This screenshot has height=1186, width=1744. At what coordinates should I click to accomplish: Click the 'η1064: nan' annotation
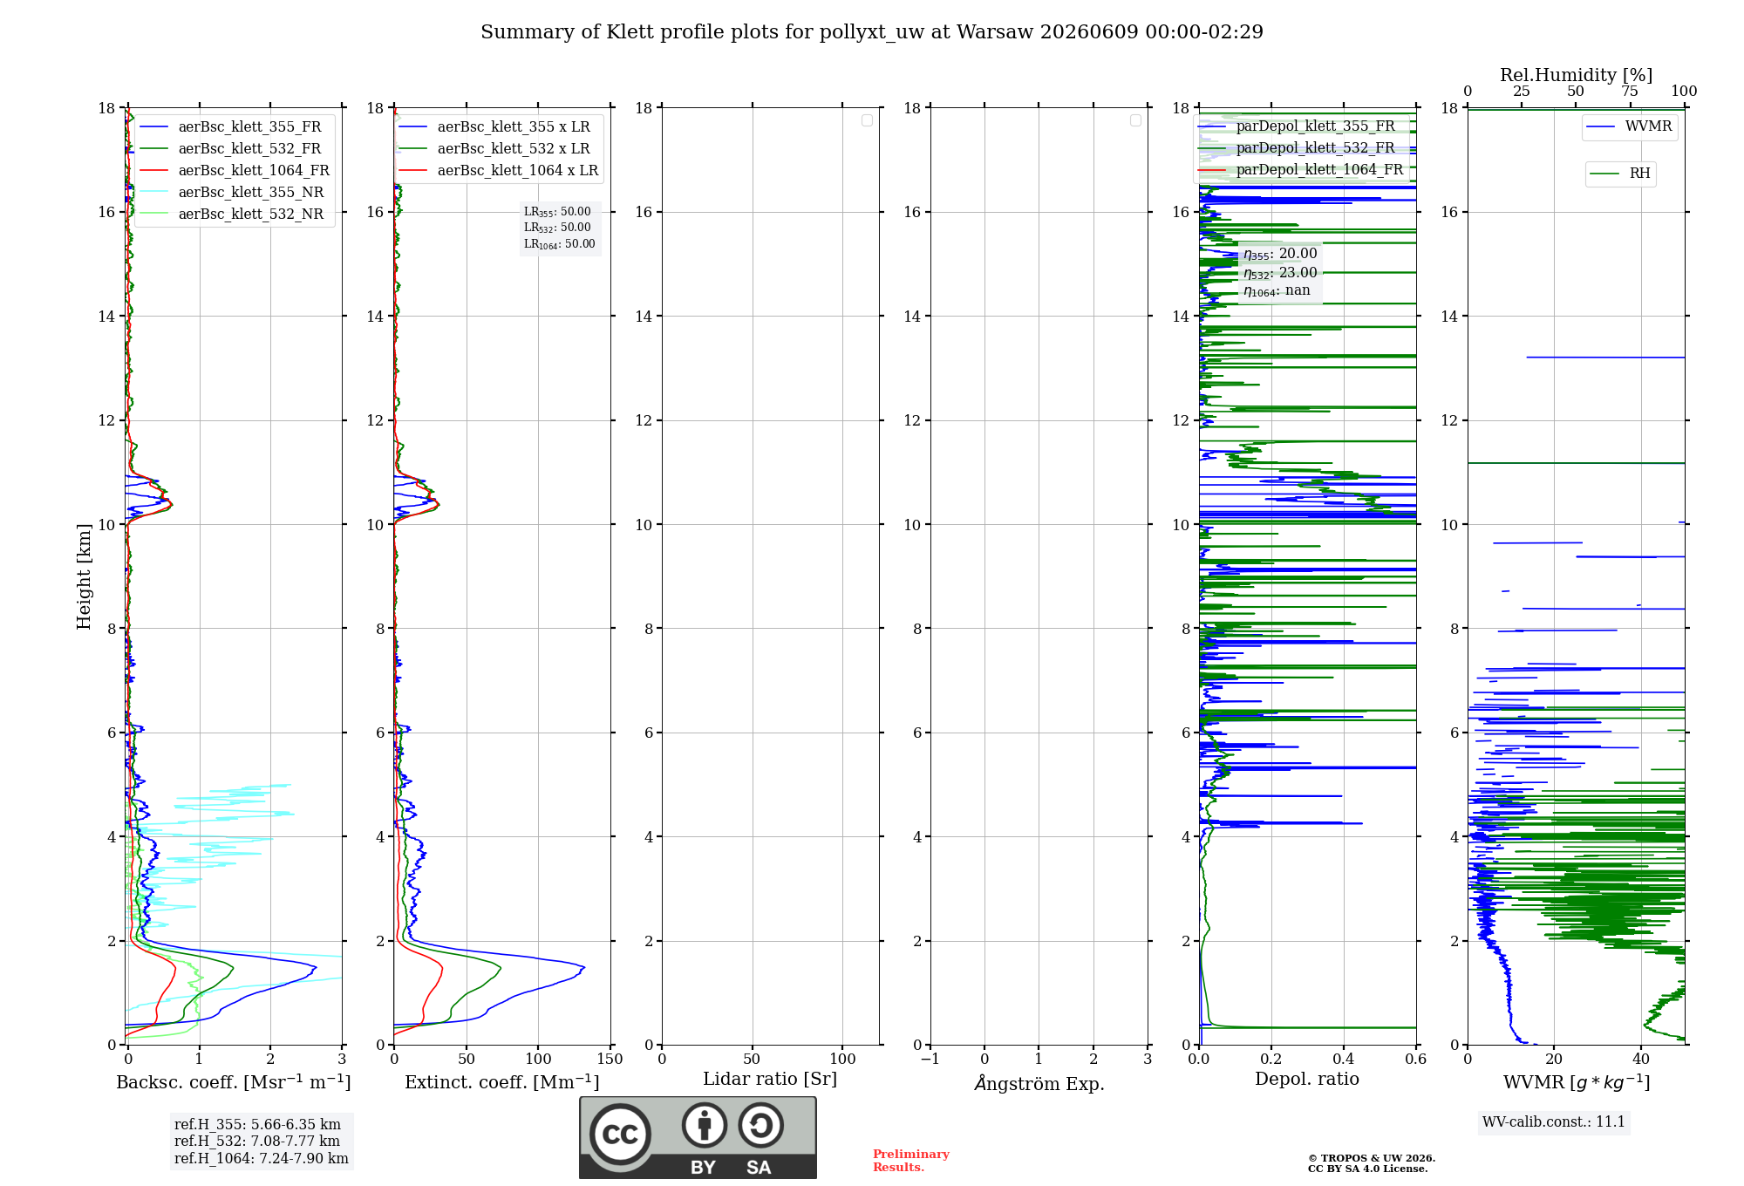click(x=1277, y=291)
